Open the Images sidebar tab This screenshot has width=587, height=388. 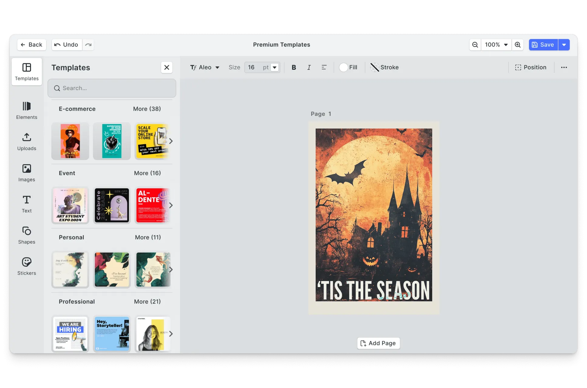[x=27, y=173]
